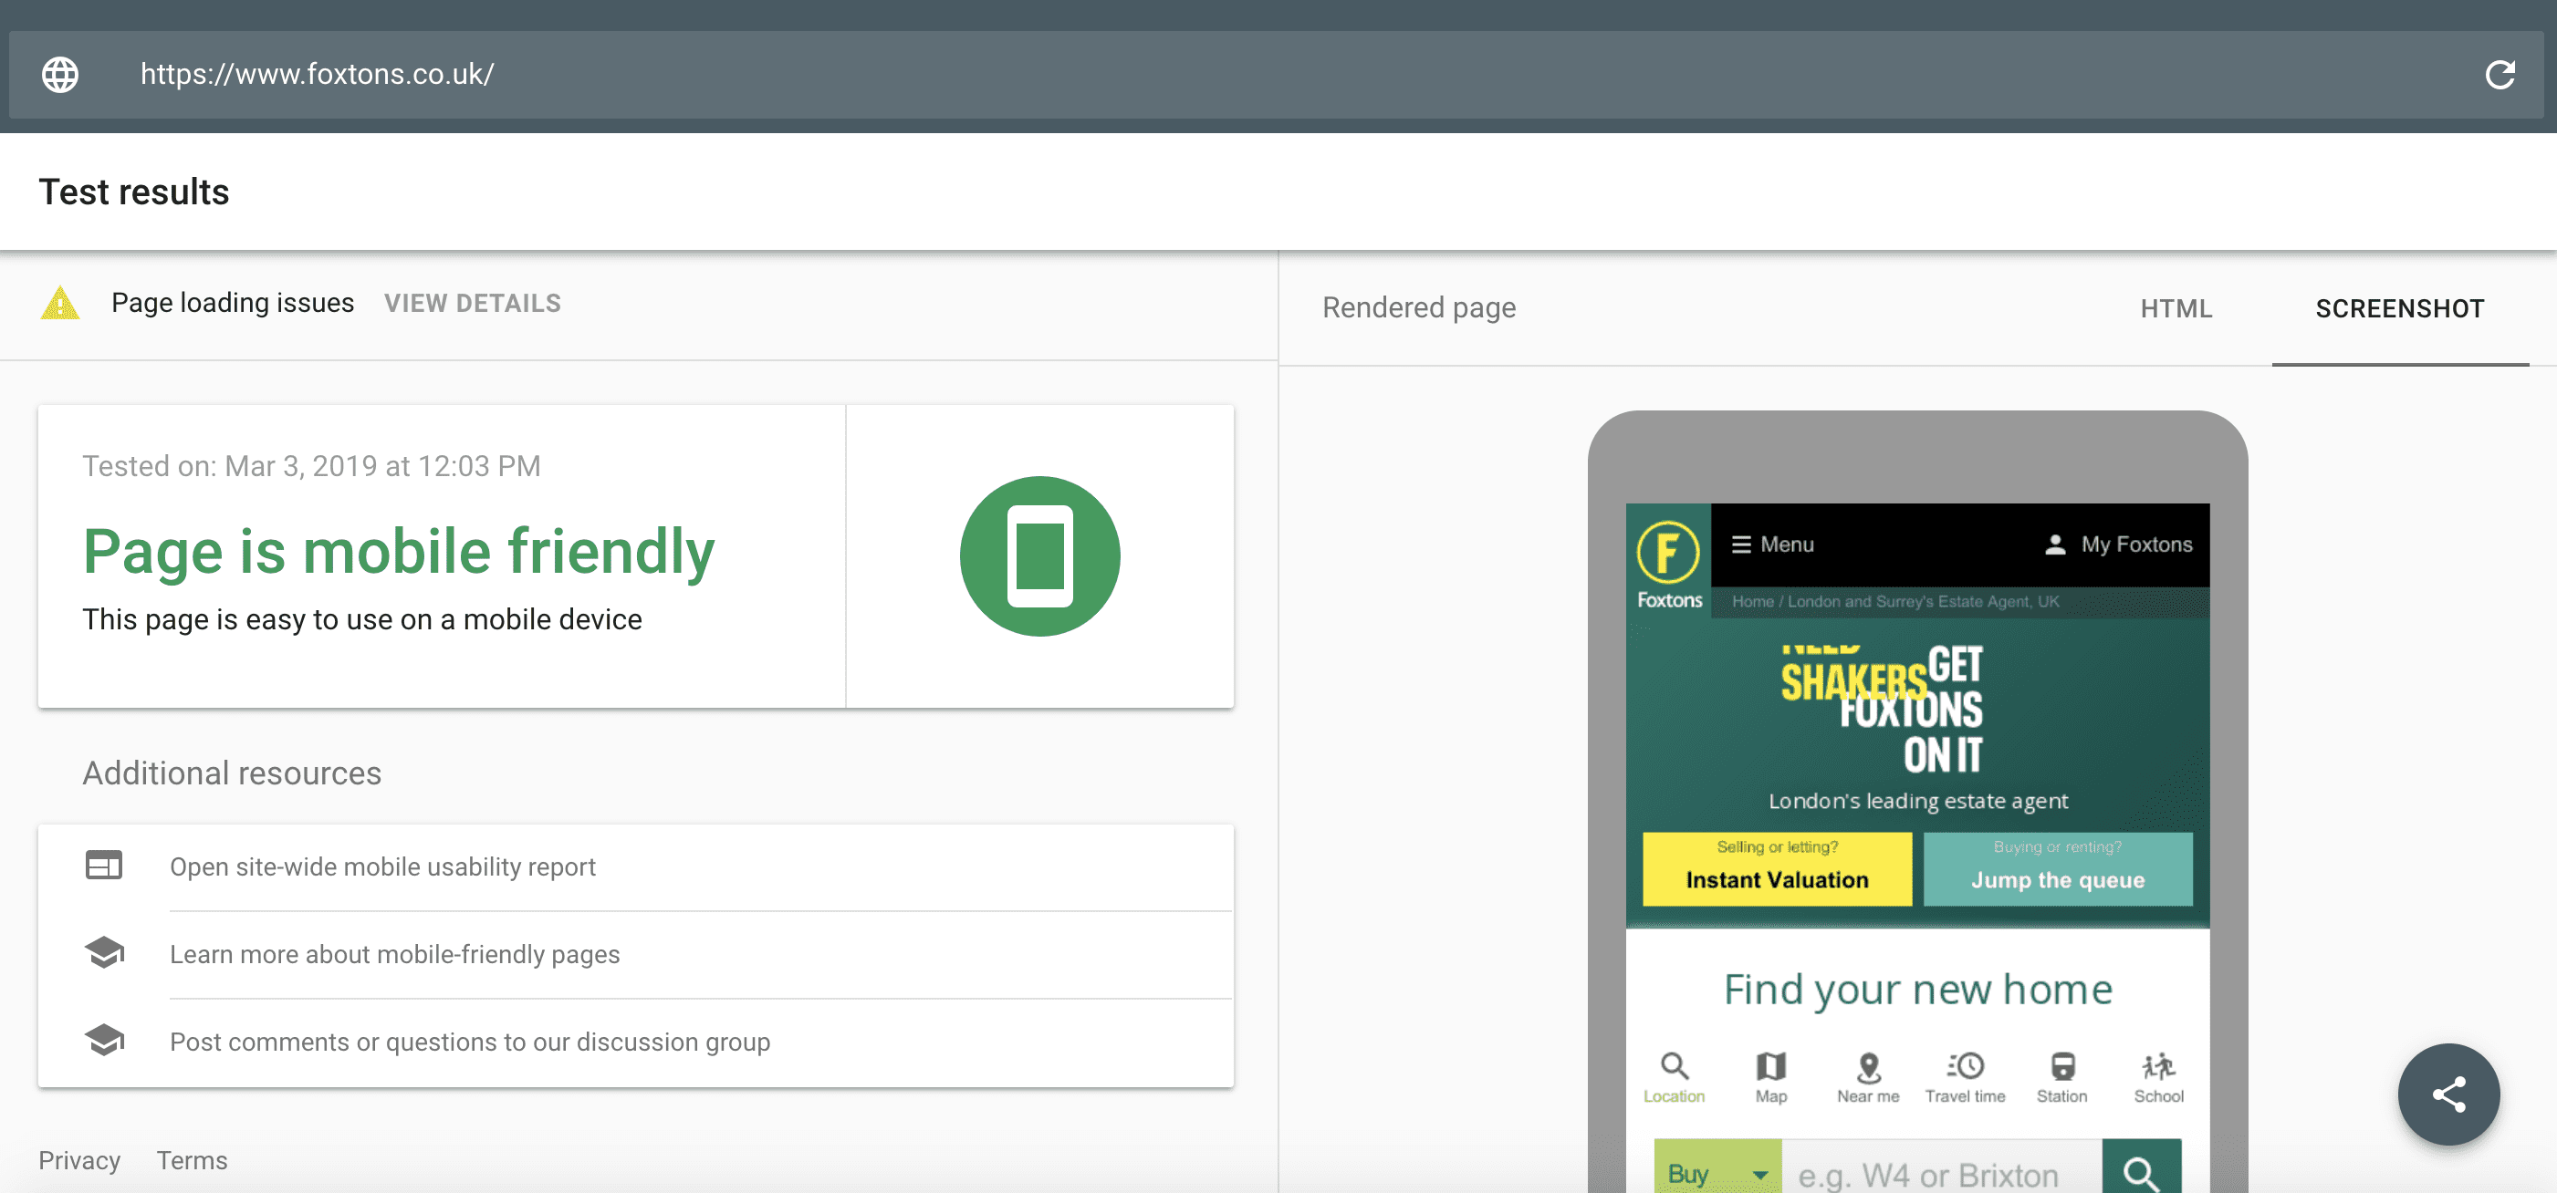Image resolution: width=2557 pixels, height=1193 pixels.
Task: Click the Terms link
Action: pyautogui.click(x=191, y=1160)
